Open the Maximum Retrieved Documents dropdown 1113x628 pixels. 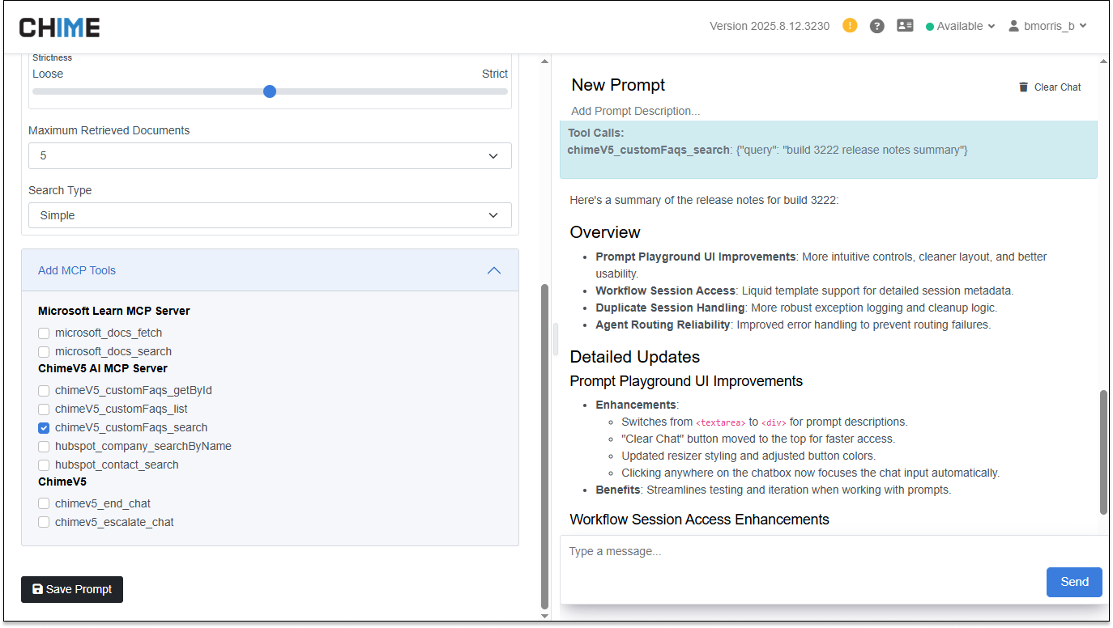(x=270, y=155)
